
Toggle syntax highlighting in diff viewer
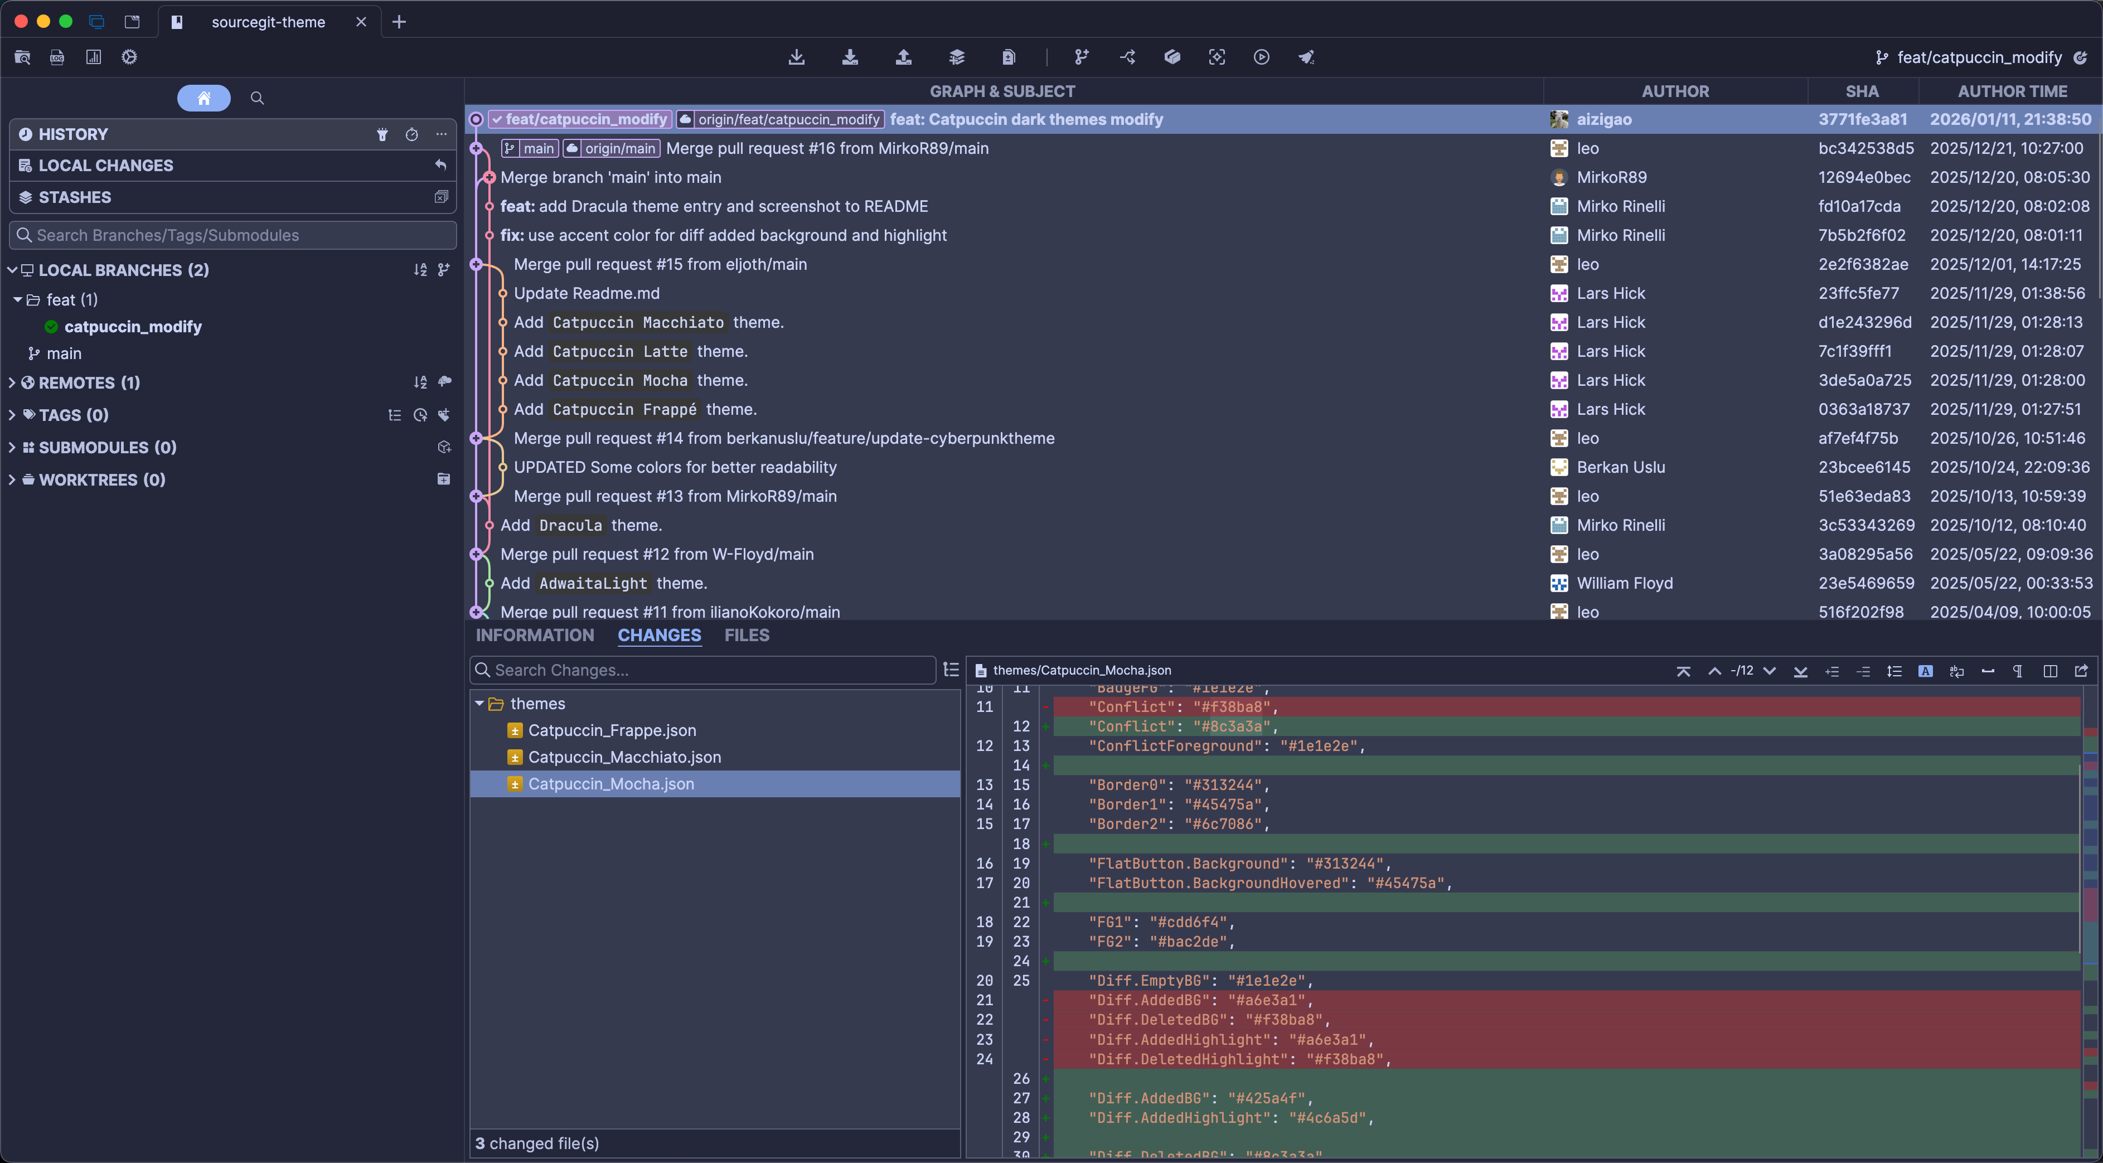1925,671
